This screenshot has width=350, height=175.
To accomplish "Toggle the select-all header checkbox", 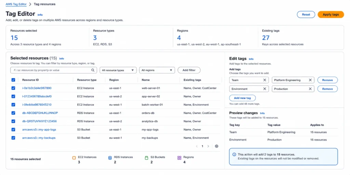I will pos(13,80).
